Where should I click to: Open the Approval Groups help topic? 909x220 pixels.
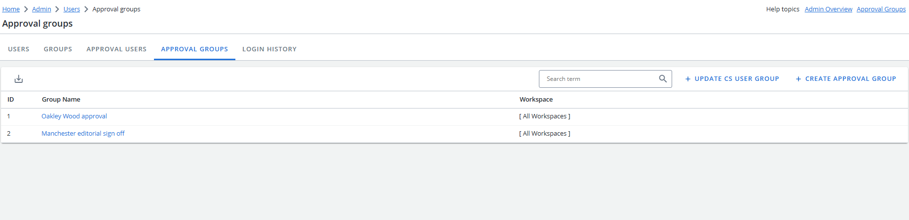coord(881,9)
